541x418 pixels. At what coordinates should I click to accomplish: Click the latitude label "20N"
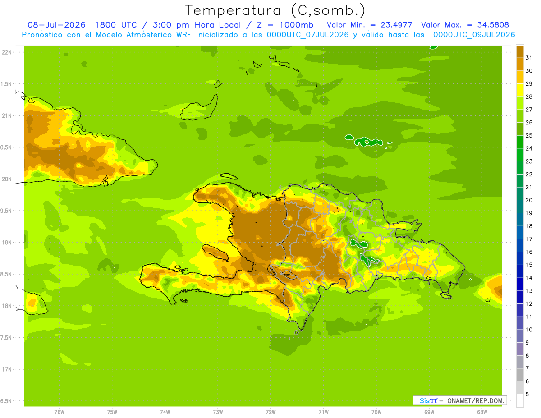click(8, 179)
